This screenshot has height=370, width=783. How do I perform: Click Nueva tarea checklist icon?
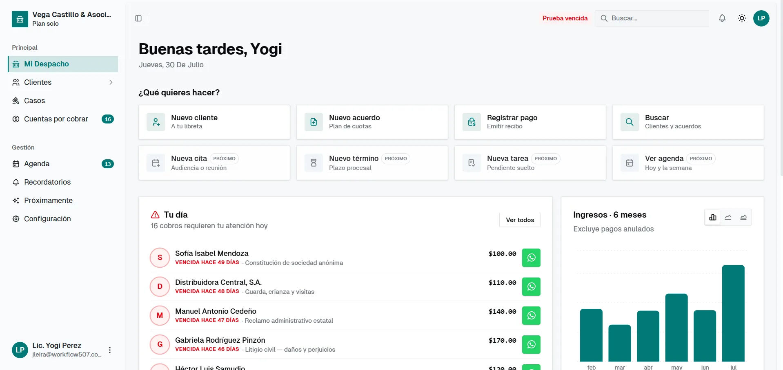coord(472,163)
